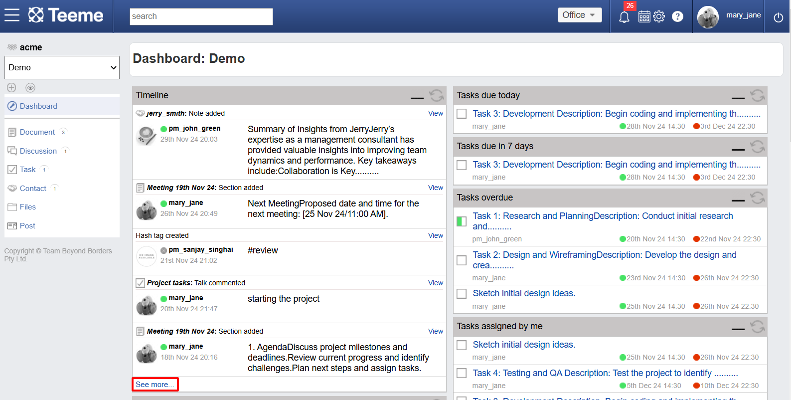View Project tasks Talk commented entry
Image resolution: width=791 pixels, height=400 pixels.
(436, 283)
